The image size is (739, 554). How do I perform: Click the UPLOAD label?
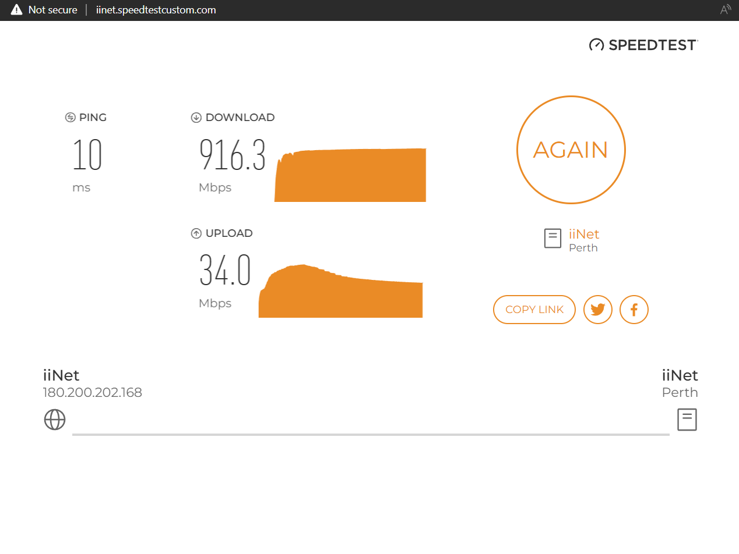(229, 233)
